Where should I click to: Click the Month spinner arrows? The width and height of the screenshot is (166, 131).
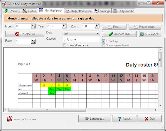[33, 26]
